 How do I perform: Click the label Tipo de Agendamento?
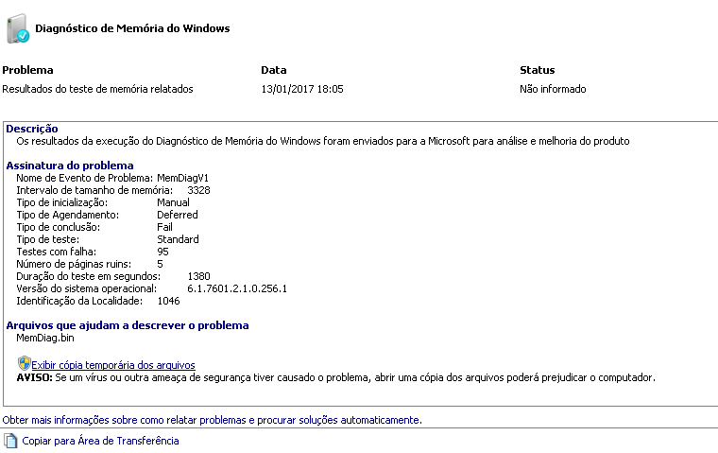click(x=68, y=215)
